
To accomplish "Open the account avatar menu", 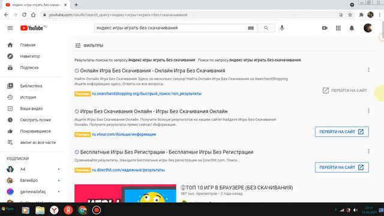I will (x=368, y=28).
